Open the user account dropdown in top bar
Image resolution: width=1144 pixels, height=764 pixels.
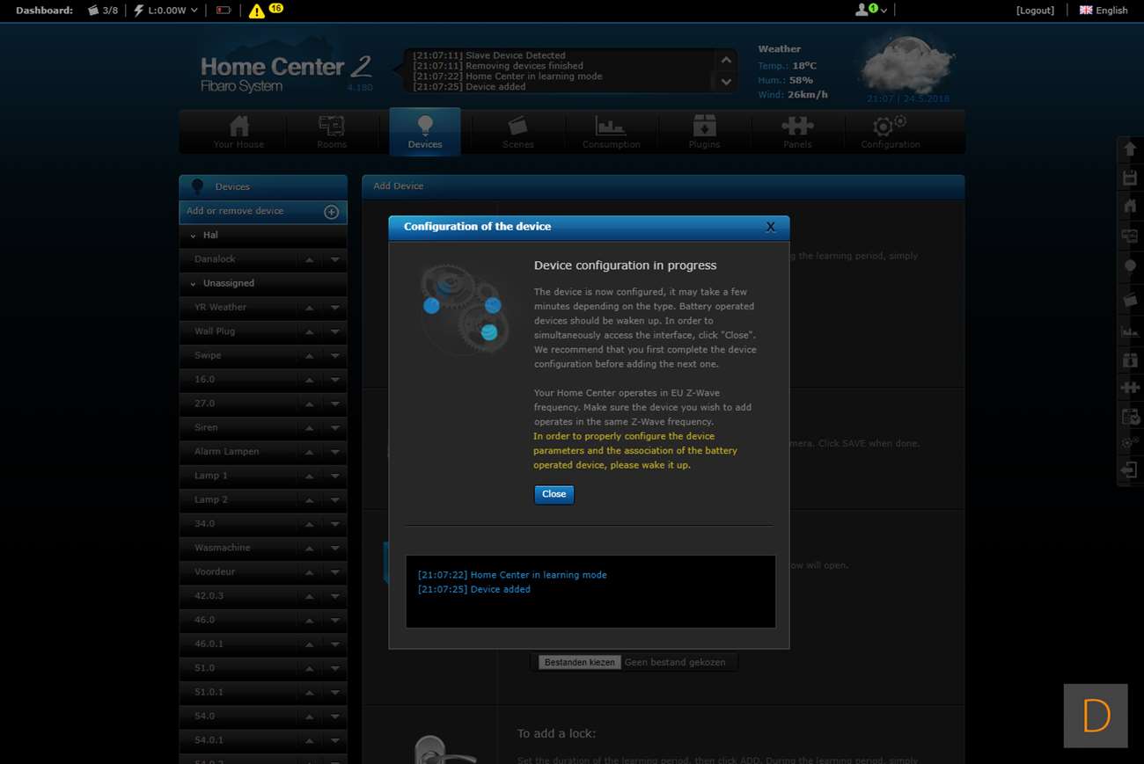coord(871,11)
